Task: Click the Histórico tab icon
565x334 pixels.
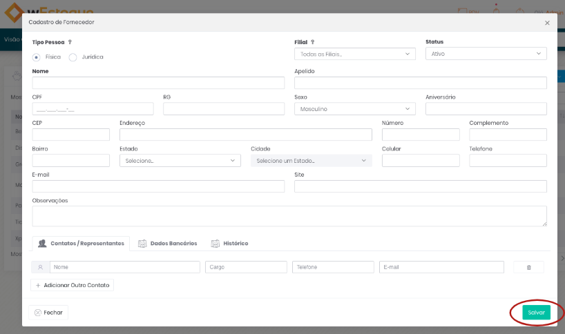Action: tap(215, 244)
